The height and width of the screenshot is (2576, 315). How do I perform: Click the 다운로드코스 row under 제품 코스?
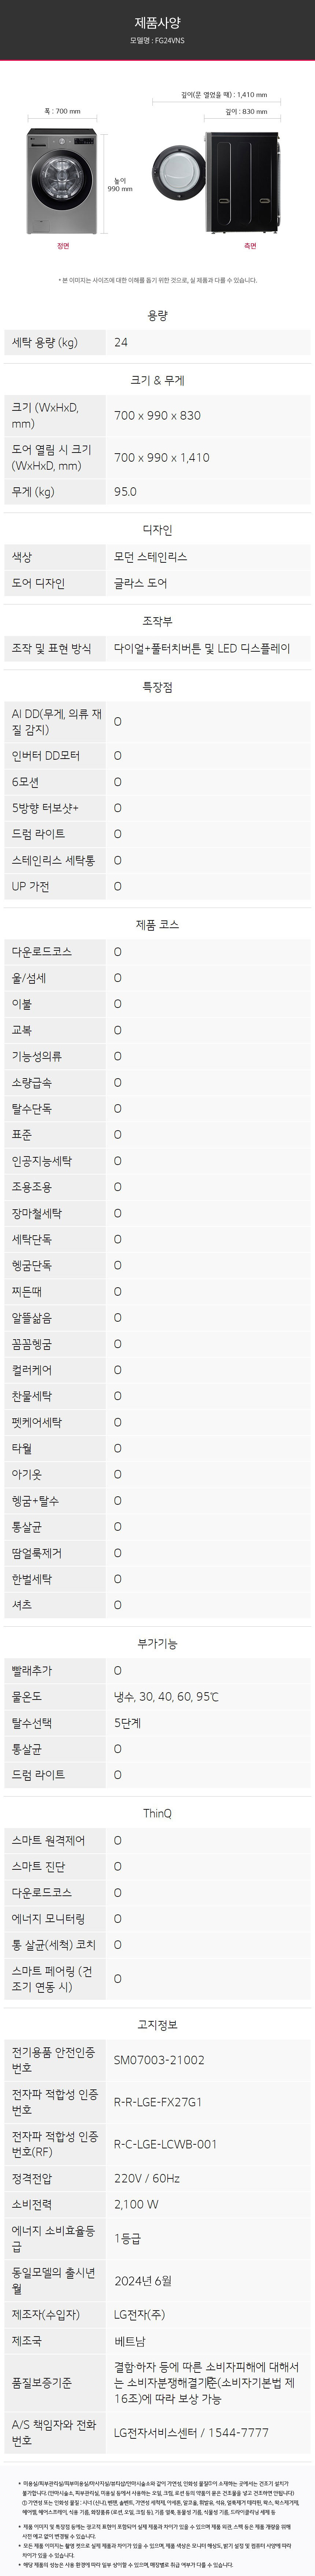pos(157,952)
